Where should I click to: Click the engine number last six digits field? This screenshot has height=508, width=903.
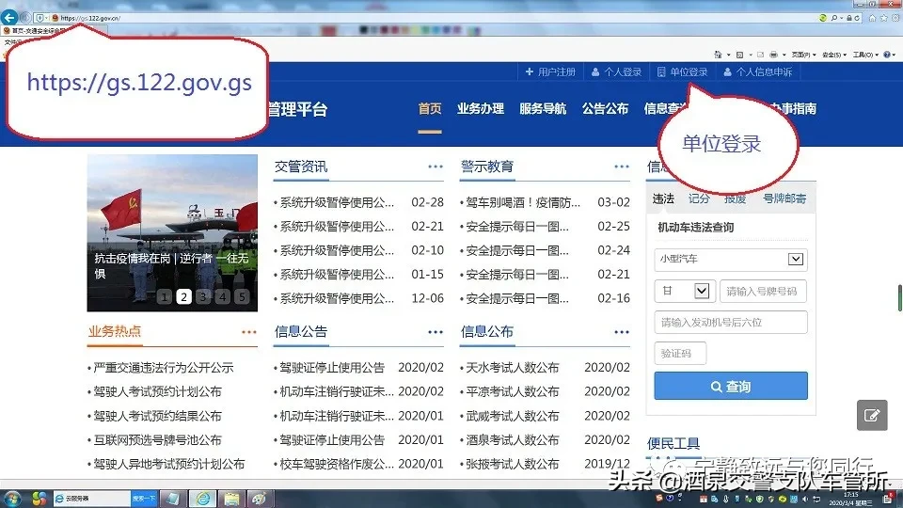click(x=731, y=322)
